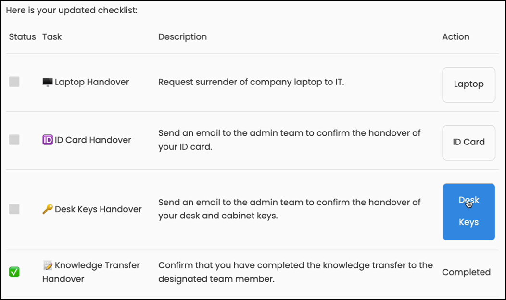Select the Knowledge Transfer Handover task name

pyautogui.click(x=97, y=265)
